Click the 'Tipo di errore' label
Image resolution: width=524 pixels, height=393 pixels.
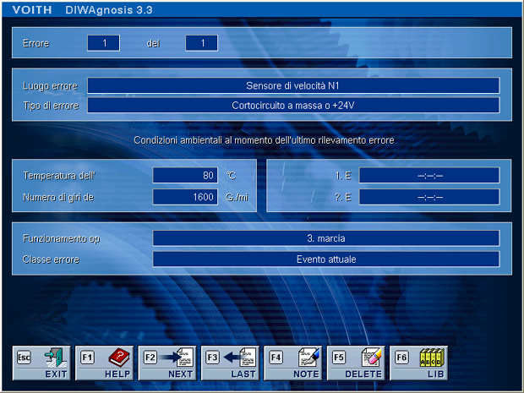(x=51, y=106)
